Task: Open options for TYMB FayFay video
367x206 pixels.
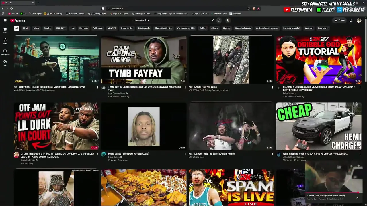Action: [x=185, y=87]
